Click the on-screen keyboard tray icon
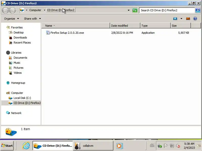 [152, 146]
